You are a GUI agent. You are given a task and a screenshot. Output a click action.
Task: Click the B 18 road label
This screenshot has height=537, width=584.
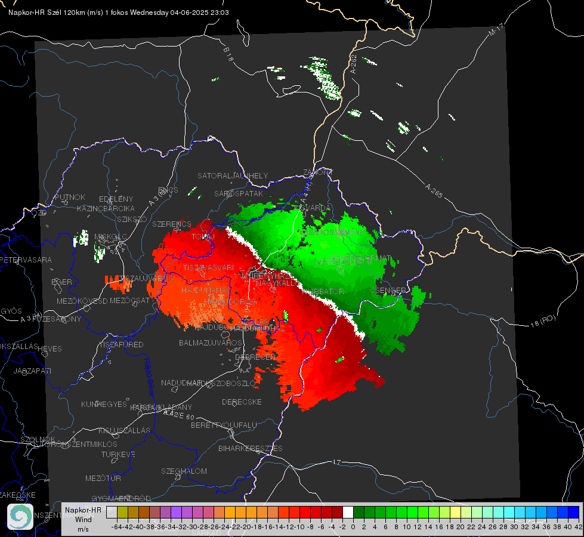tap(228, 54)
